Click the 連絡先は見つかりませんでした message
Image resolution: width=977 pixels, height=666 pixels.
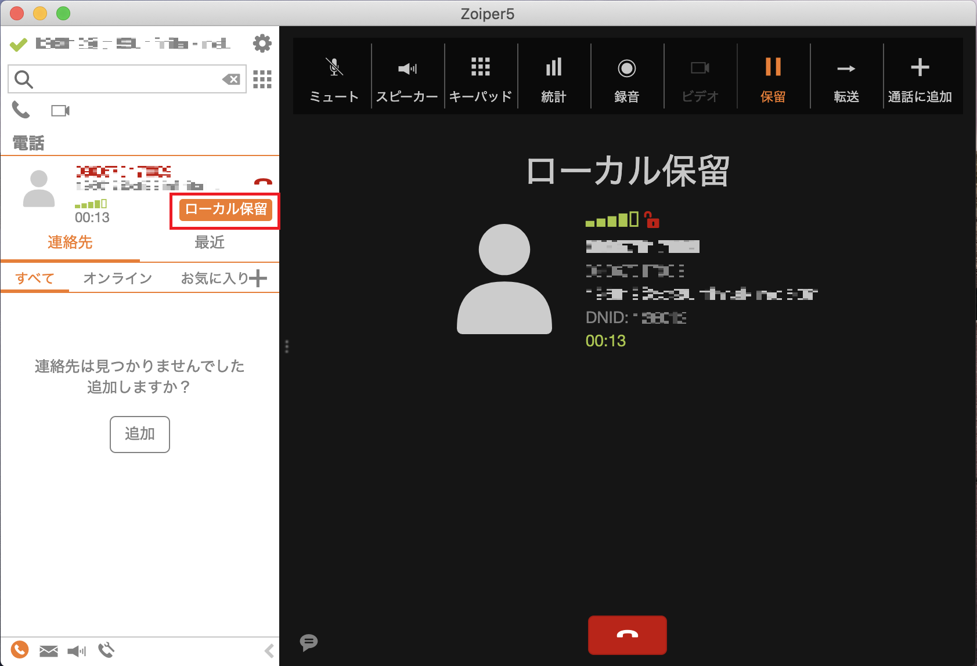140,366
